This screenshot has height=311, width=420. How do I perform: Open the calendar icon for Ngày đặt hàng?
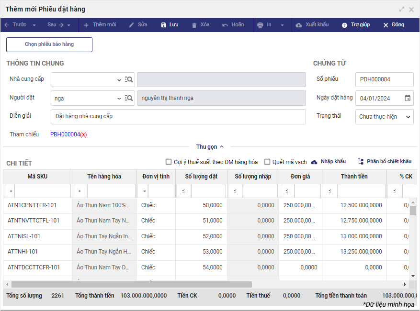408,98
